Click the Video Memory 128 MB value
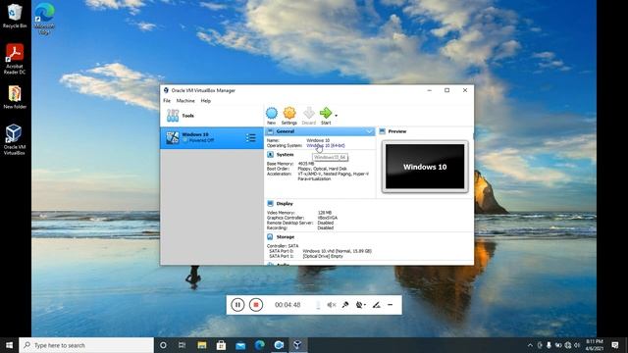The height and width of the screenshot is (353, 628). pyautogui.click(x=325, y=213)
